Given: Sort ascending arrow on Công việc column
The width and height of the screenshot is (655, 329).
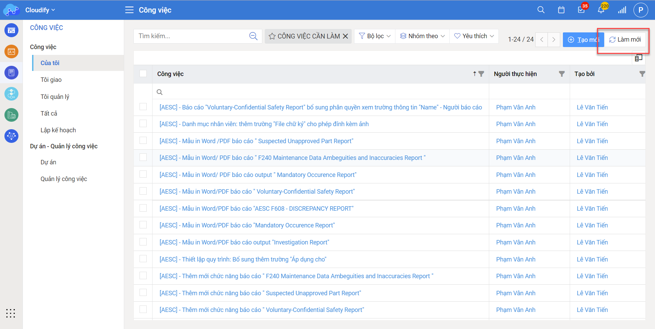Looking at the screenshot, I should [x=475, y=74].
